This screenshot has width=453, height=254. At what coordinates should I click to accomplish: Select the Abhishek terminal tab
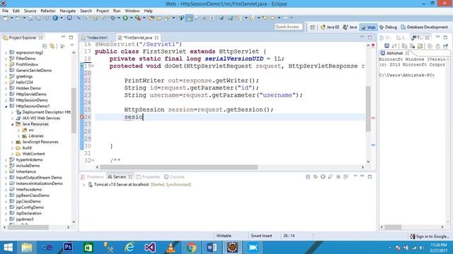(395, 54)
